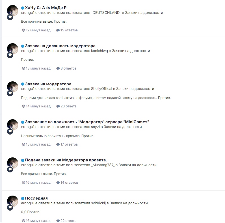Visit the profile of user konichiwq
The height and width of the screenshot is (223, 225).
coord(99,51)
